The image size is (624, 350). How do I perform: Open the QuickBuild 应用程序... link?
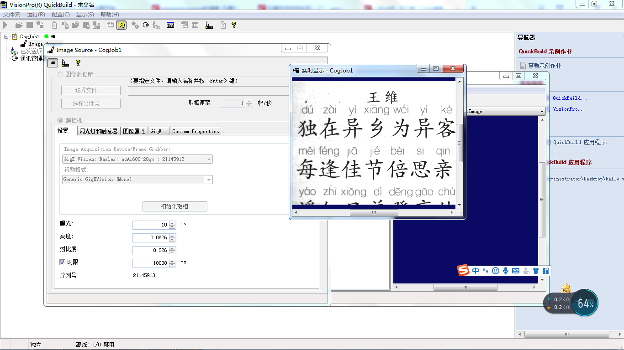[x=583, y=142]
